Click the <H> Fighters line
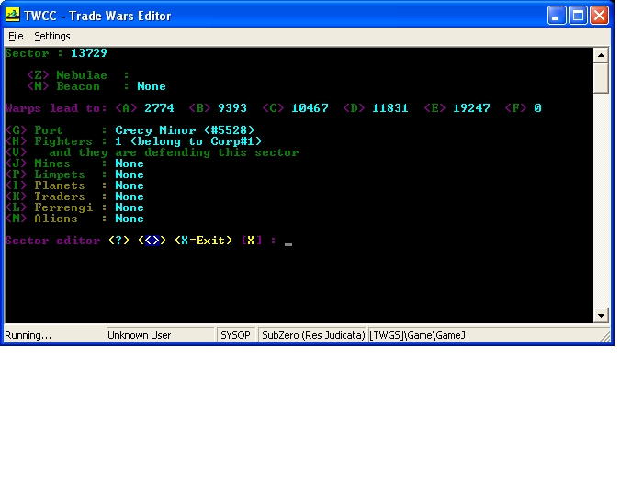The height and width of the screenshot is (482, 643). pyautogui.click(x=133, y=141)
